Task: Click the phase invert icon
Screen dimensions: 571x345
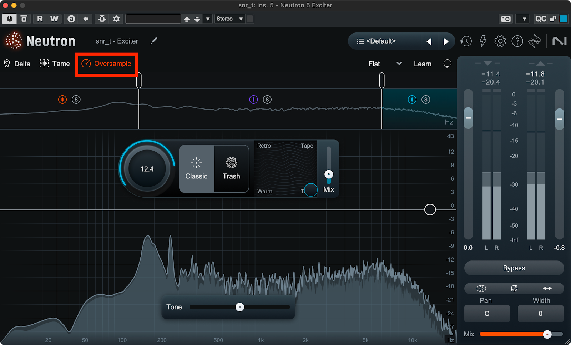Action: (514, 288)
